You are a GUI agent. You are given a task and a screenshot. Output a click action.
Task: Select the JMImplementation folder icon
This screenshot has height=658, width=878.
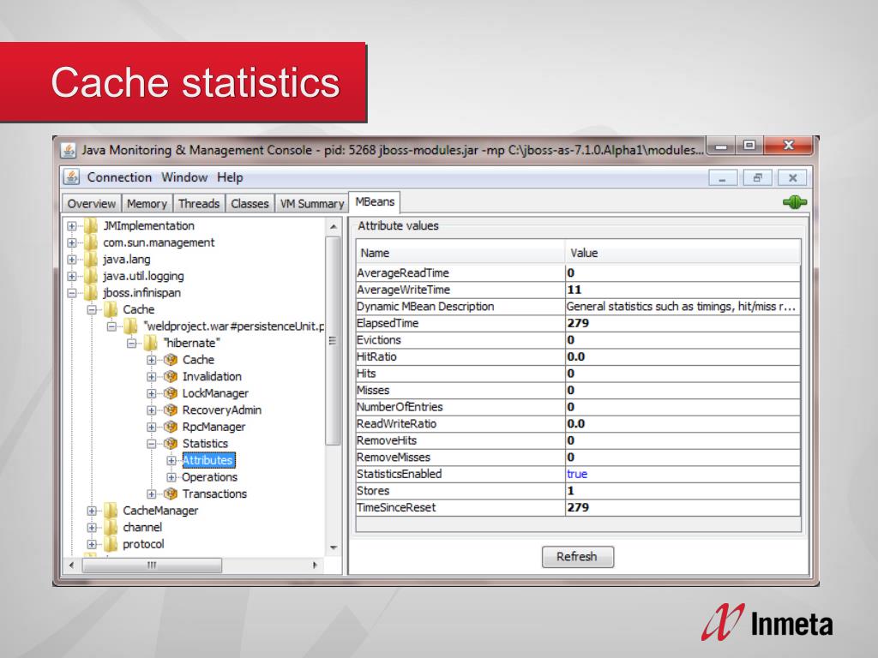[91, 226]
